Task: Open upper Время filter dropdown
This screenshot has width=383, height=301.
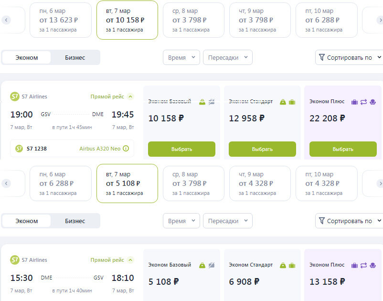Action: (x=181, y=57)
